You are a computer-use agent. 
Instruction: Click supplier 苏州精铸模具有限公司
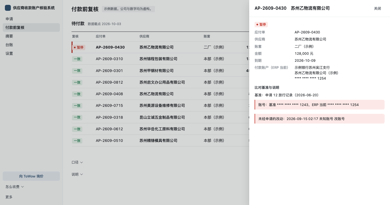pos(158,141)
